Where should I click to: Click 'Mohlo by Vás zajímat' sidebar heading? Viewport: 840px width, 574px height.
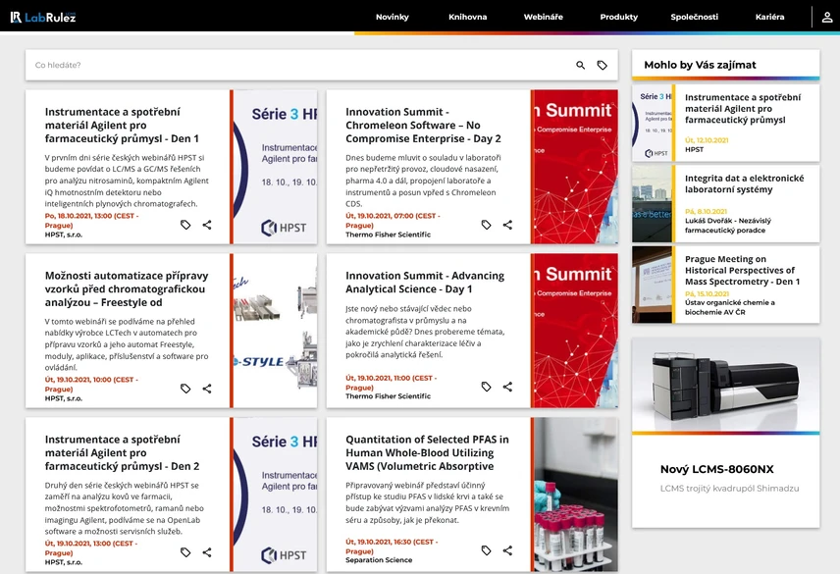coord(700,65)
